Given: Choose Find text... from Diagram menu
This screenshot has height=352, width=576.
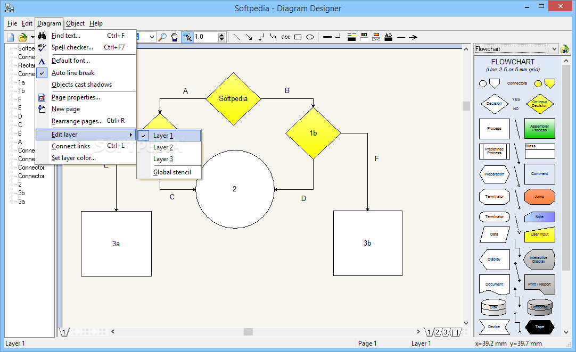Looking at the screenshot, I should 86,36.
